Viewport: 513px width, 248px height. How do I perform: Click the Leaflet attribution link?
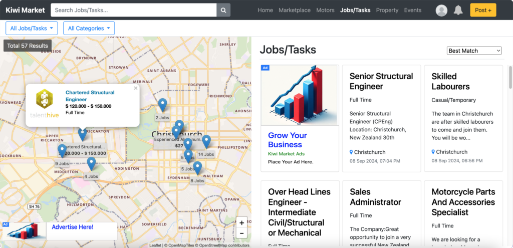point(155,245)
